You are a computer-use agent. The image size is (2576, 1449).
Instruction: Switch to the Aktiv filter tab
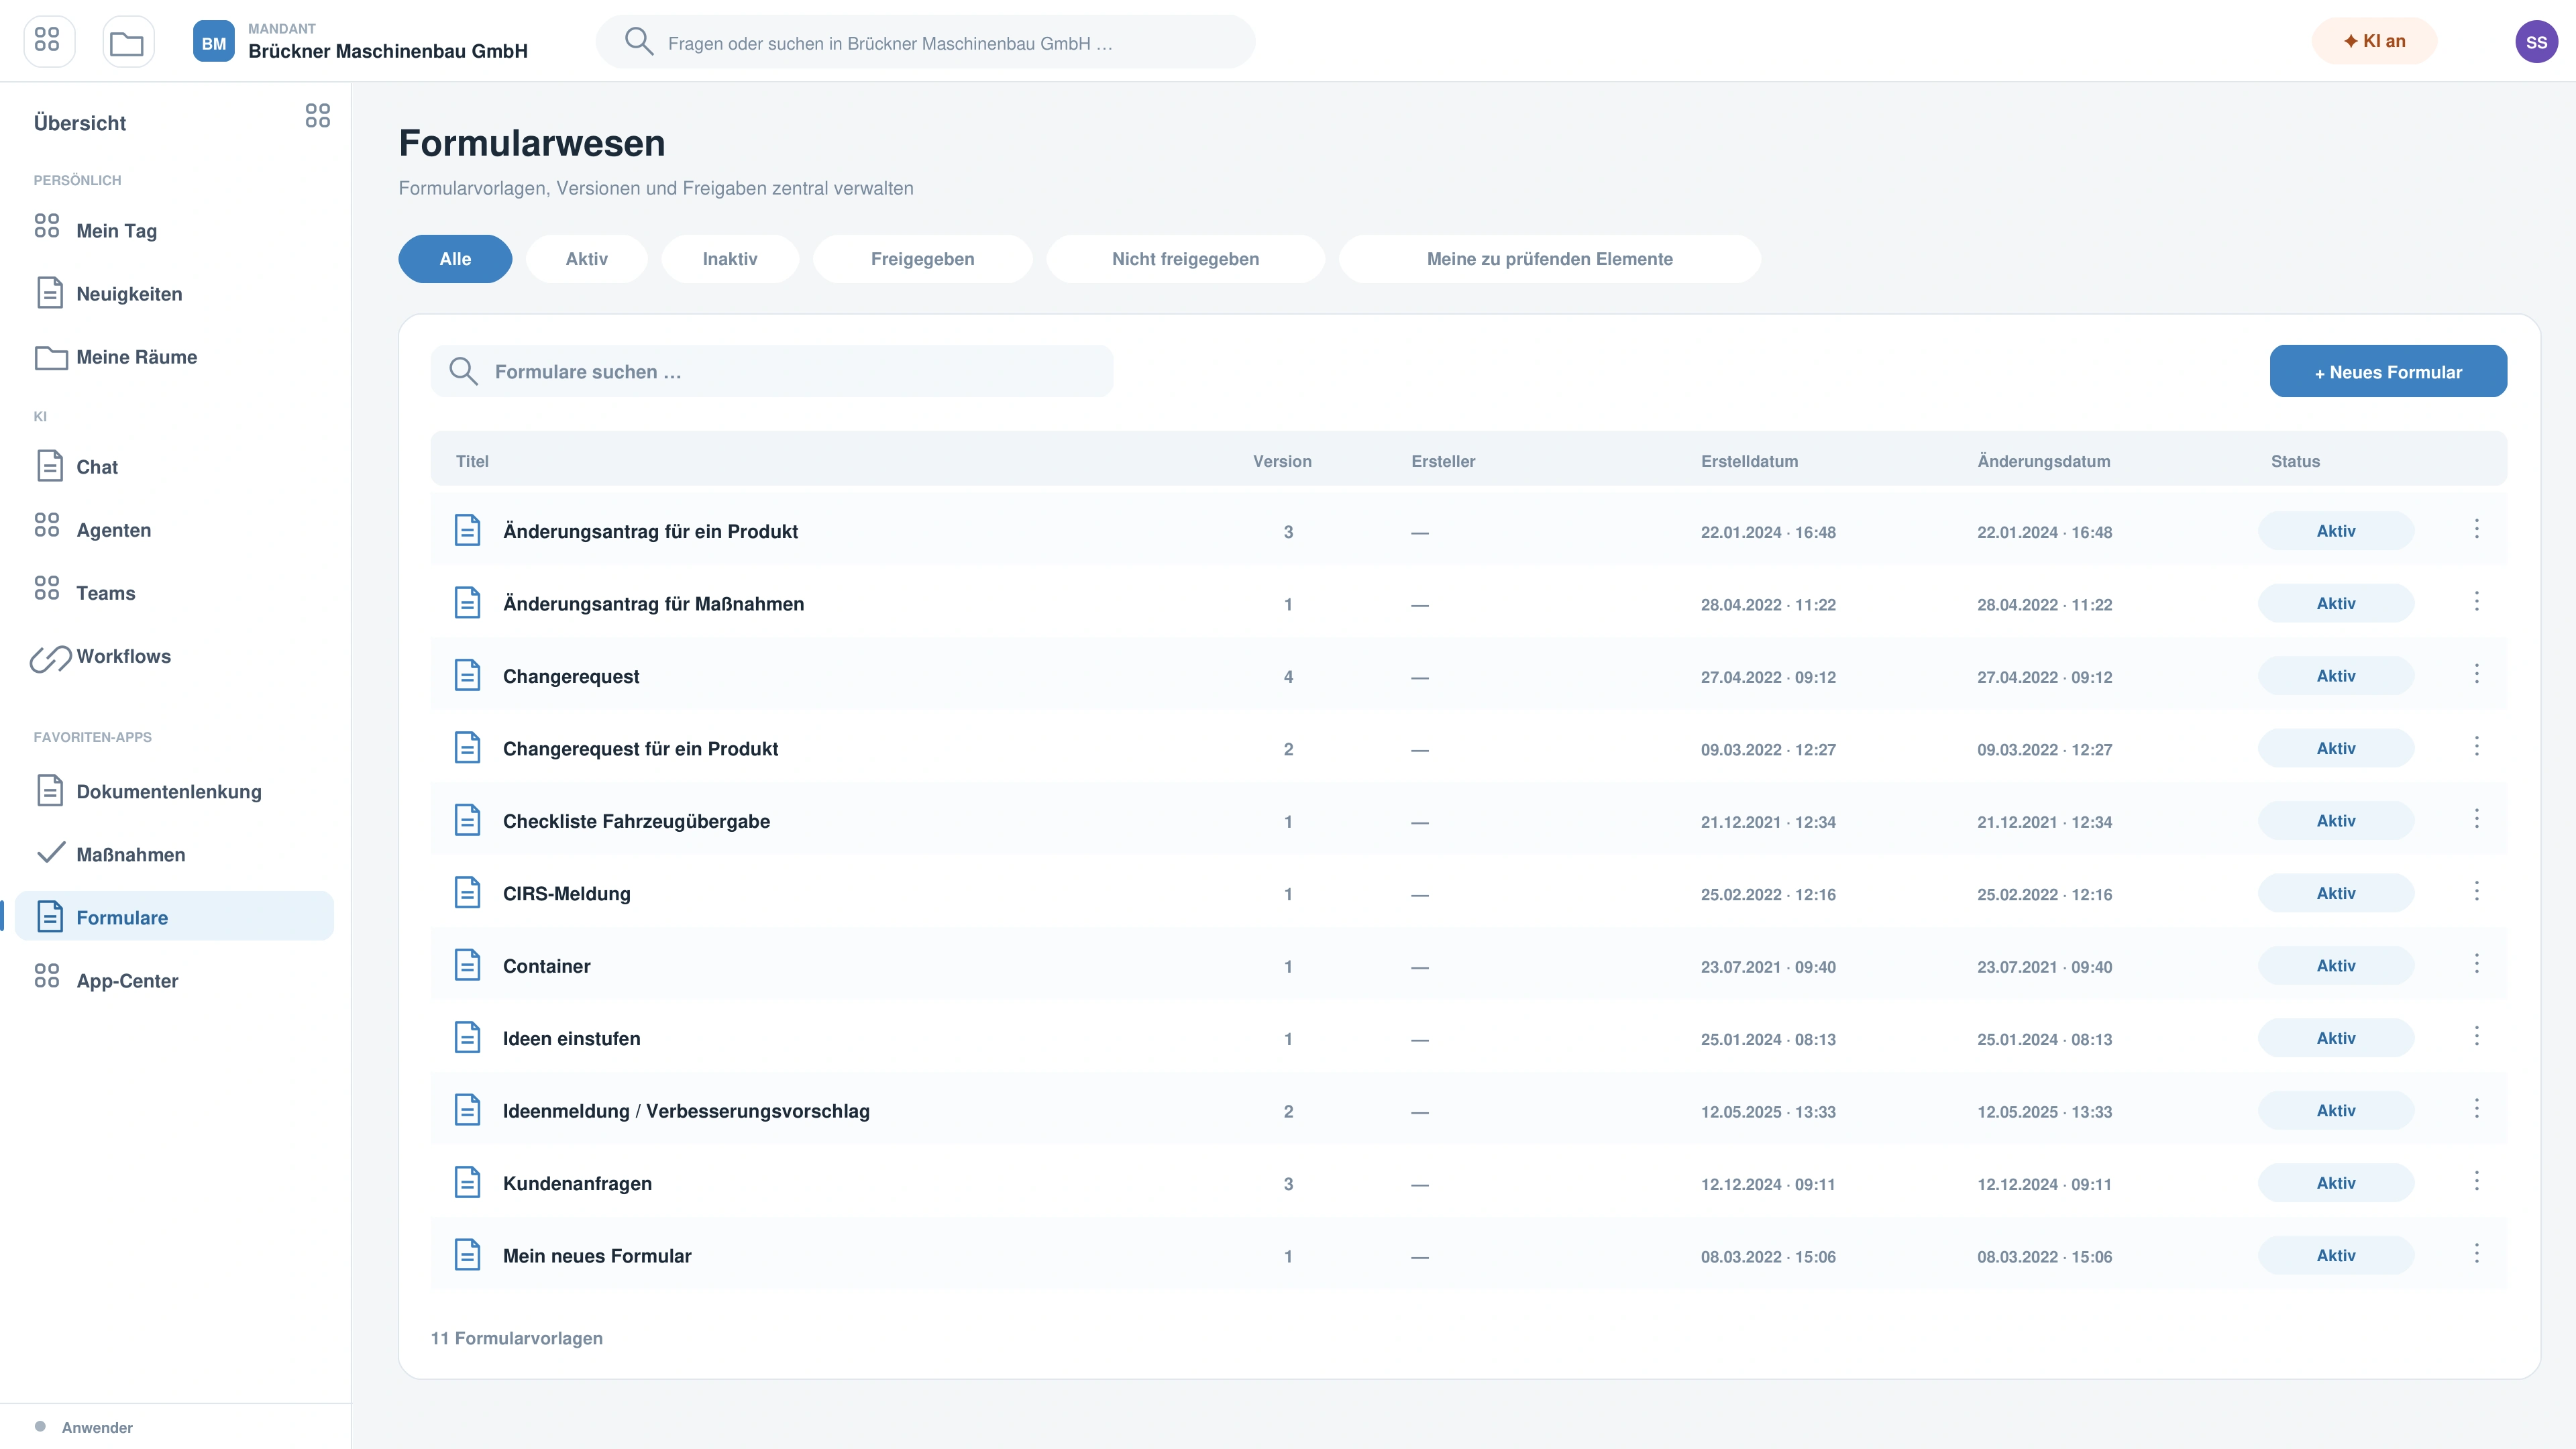click(x=586, y=259)
